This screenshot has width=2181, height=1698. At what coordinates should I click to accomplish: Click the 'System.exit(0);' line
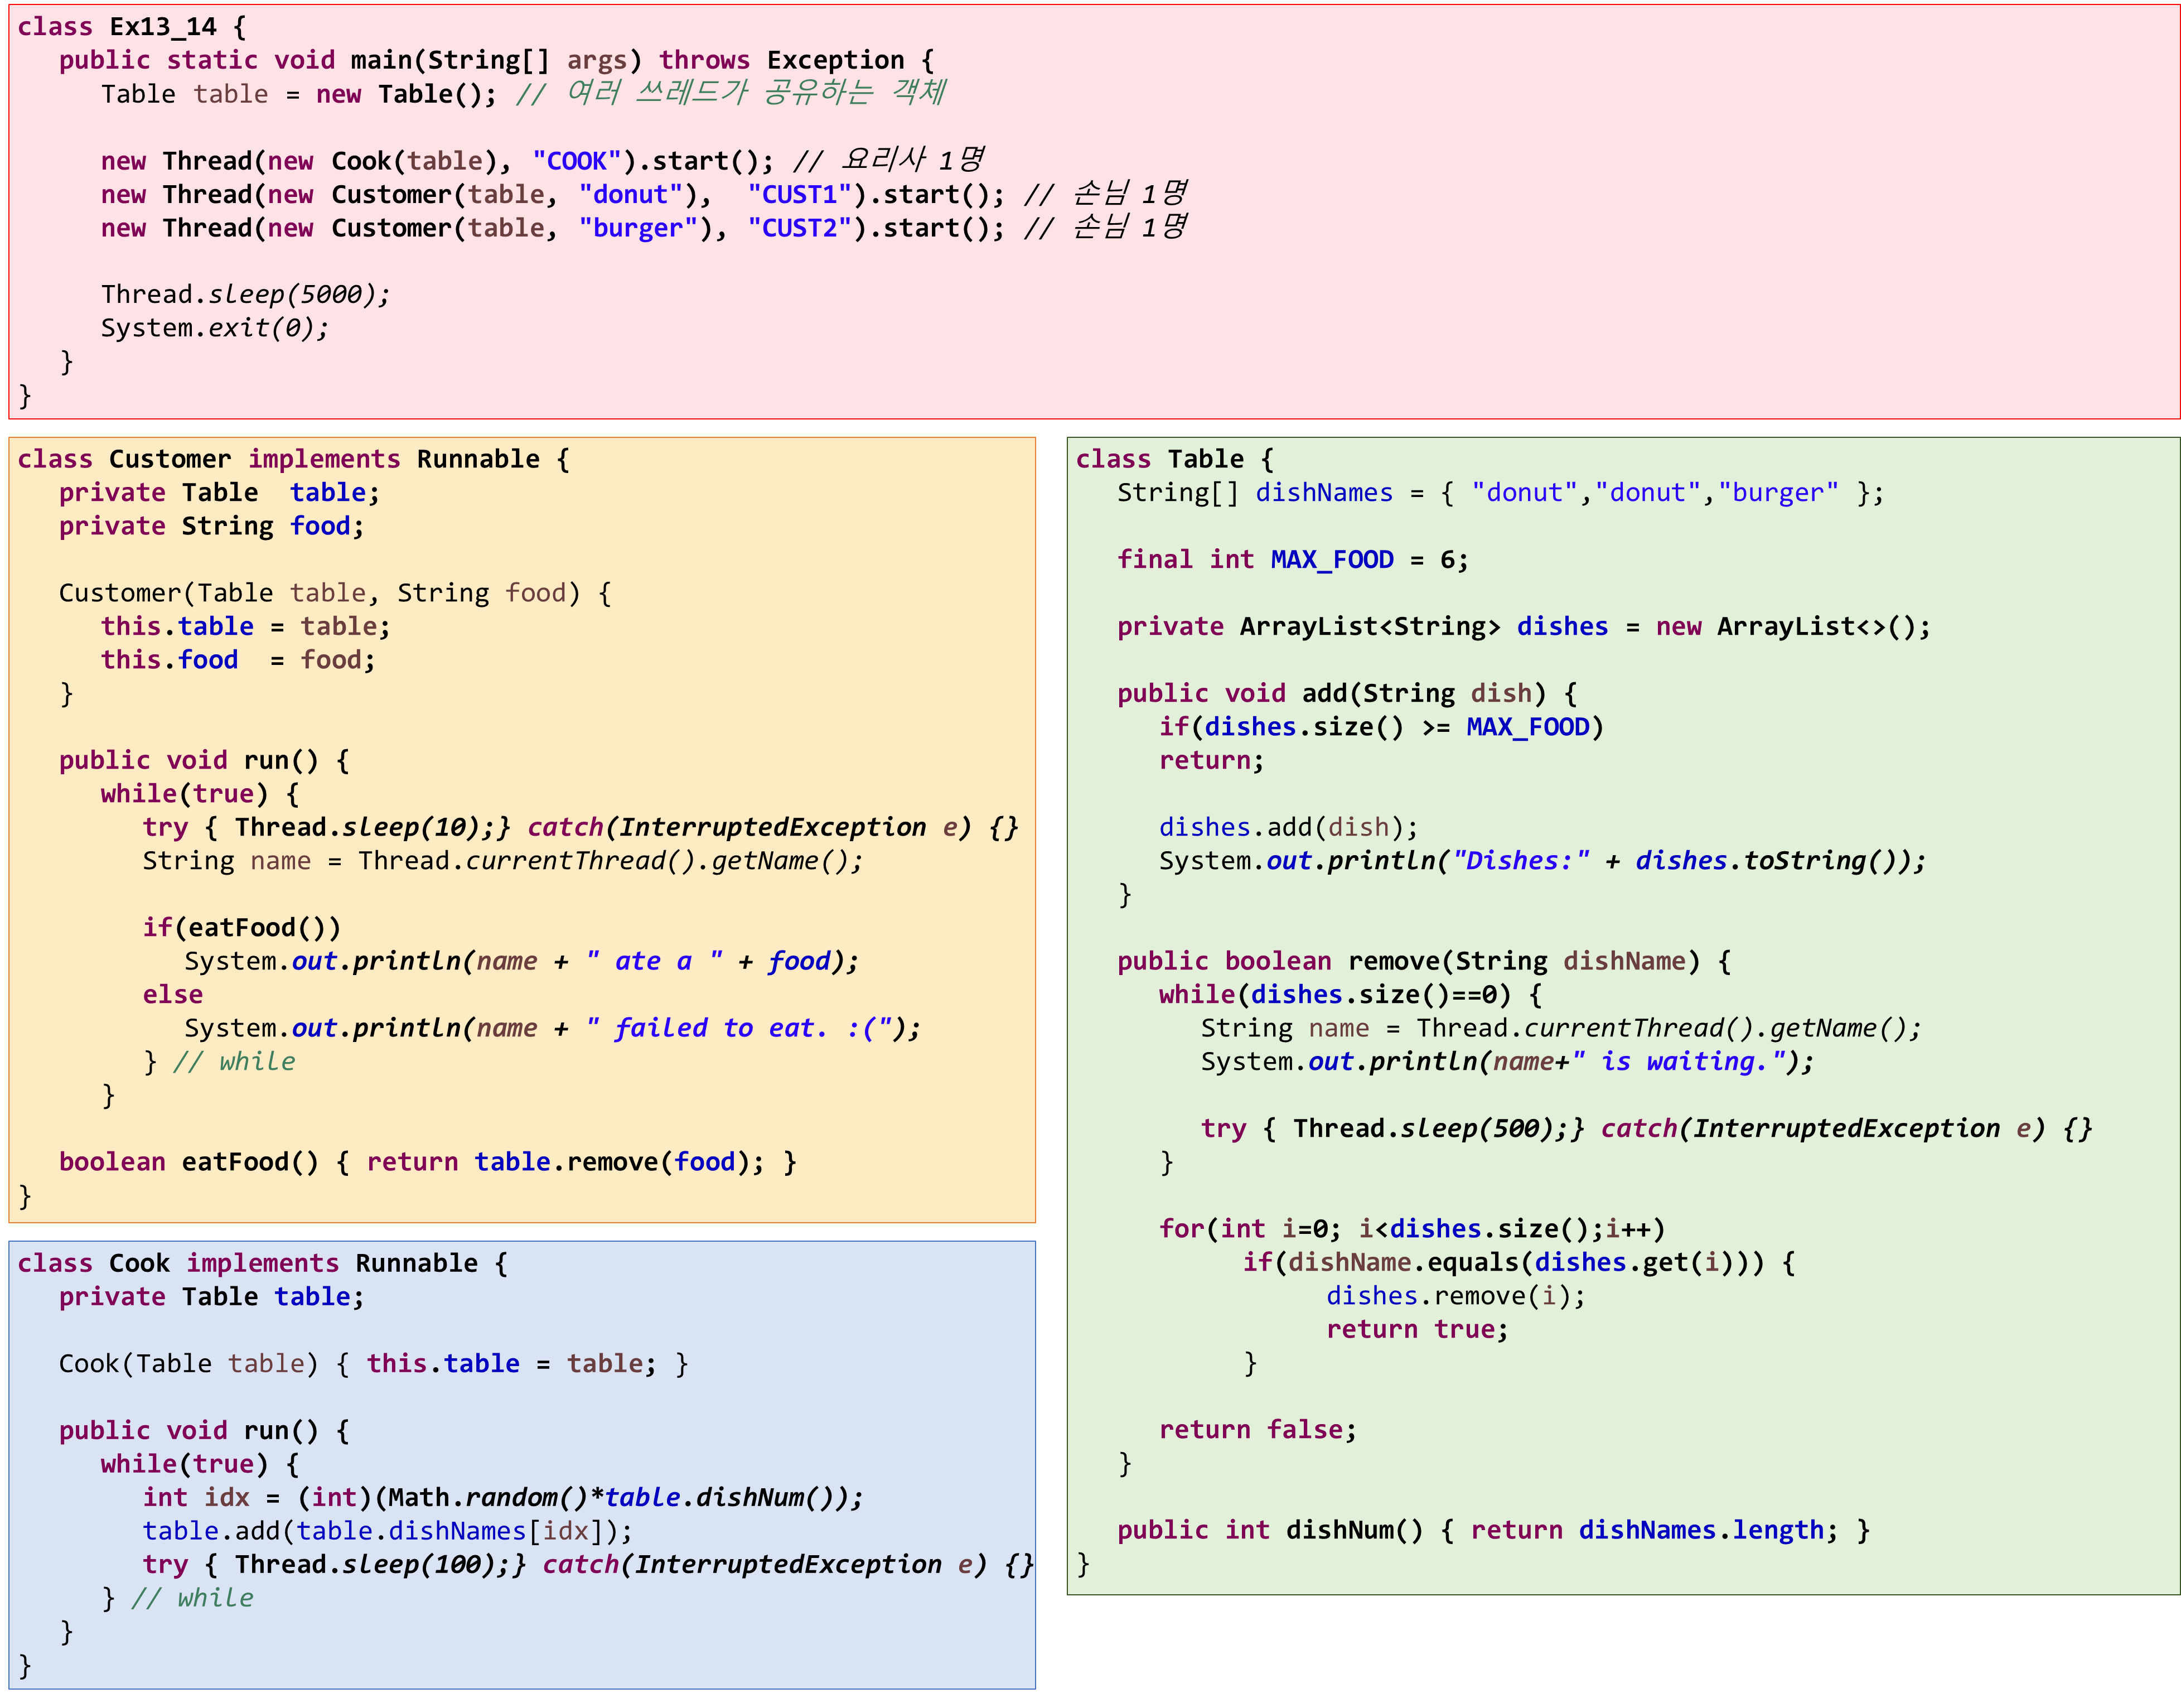pos(214,329)
